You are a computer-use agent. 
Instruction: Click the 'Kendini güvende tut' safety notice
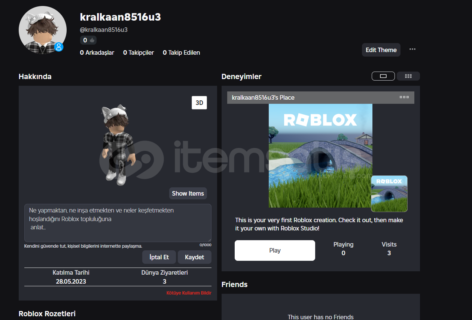coord(83,246)
